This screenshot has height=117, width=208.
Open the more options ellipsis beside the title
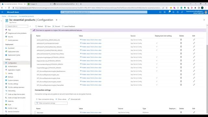click(x=60, y=20)
